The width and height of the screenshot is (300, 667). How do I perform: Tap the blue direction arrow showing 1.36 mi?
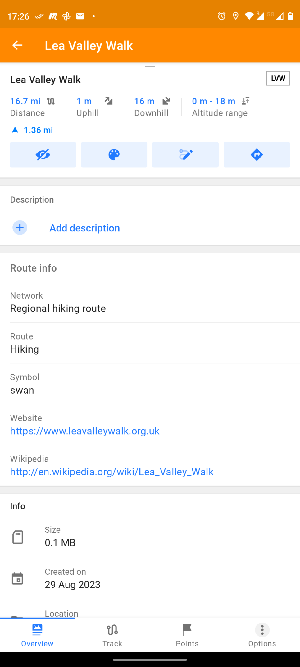[x=15, y=130]
